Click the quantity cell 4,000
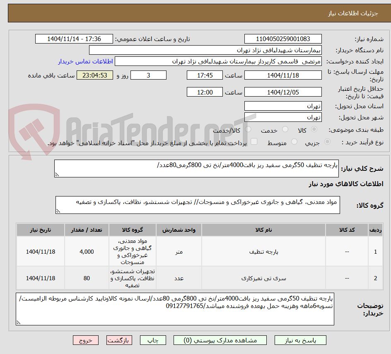391x354 pixels. pyautogui.click(x=87, y=252)
